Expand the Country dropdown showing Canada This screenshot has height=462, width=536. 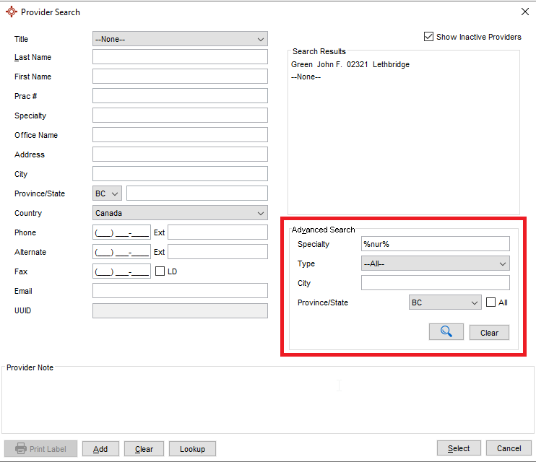coord(180,213)
